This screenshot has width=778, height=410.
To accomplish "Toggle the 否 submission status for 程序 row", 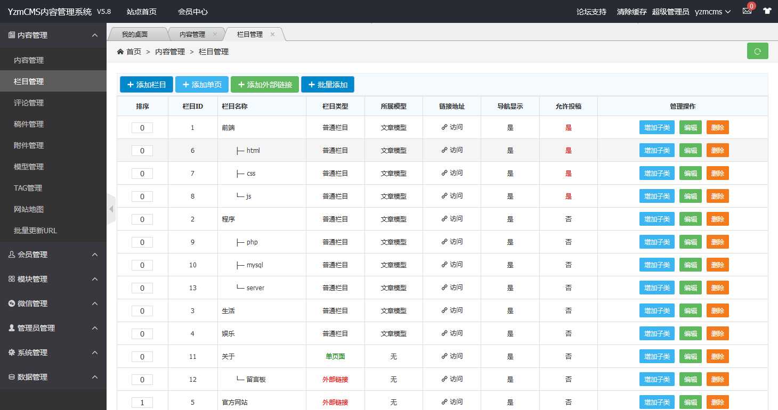I will 568,219.
